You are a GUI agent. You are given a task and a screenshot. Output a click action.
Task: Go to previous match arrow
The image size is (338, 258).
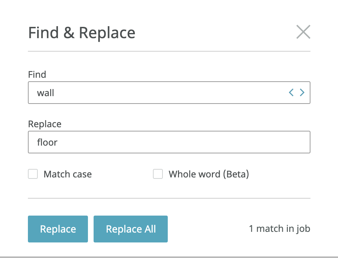coord(291,93)
